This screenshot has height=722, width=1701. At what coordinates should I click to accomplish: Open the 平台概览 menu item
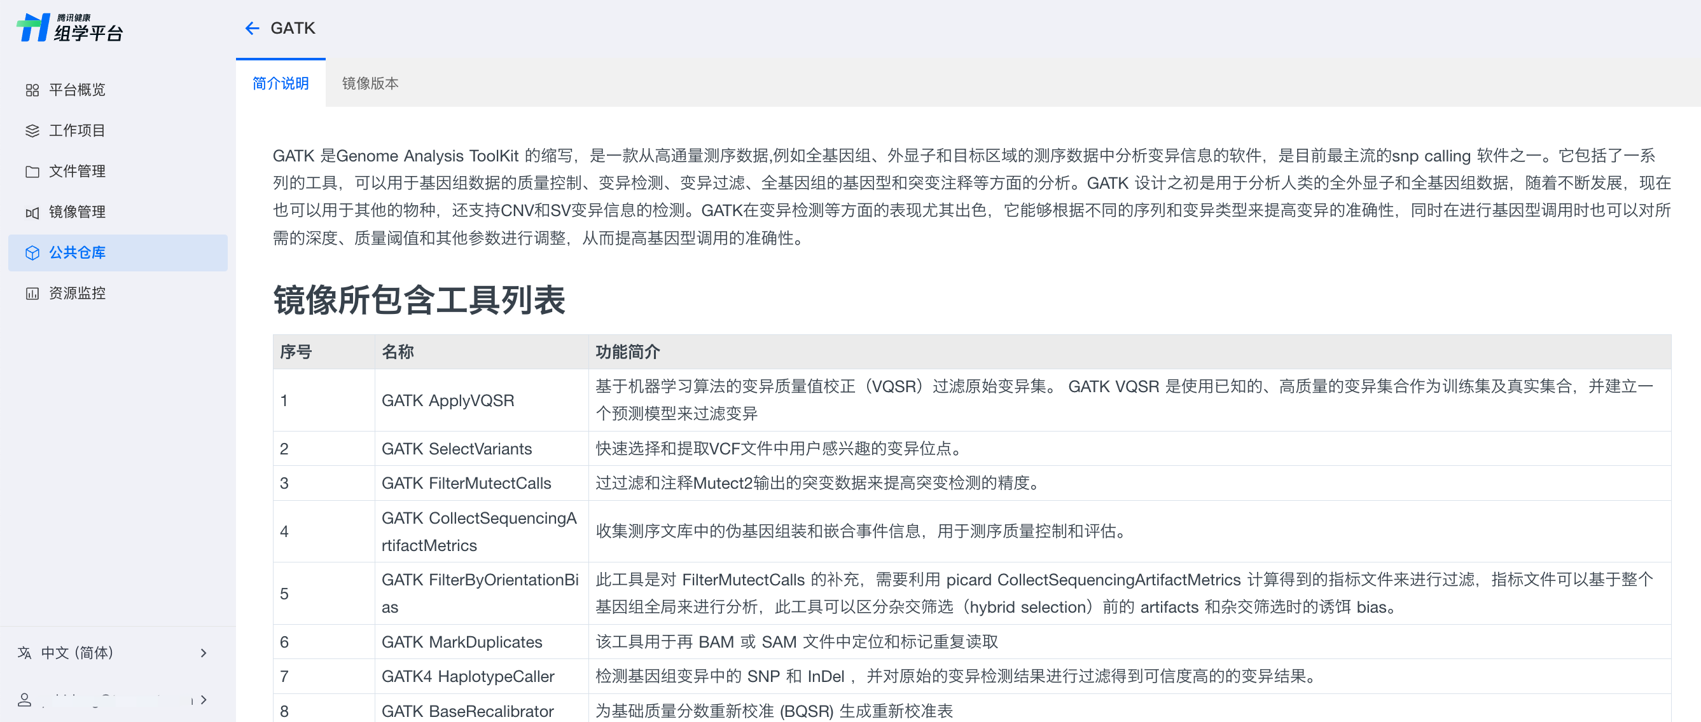point(118,90)
